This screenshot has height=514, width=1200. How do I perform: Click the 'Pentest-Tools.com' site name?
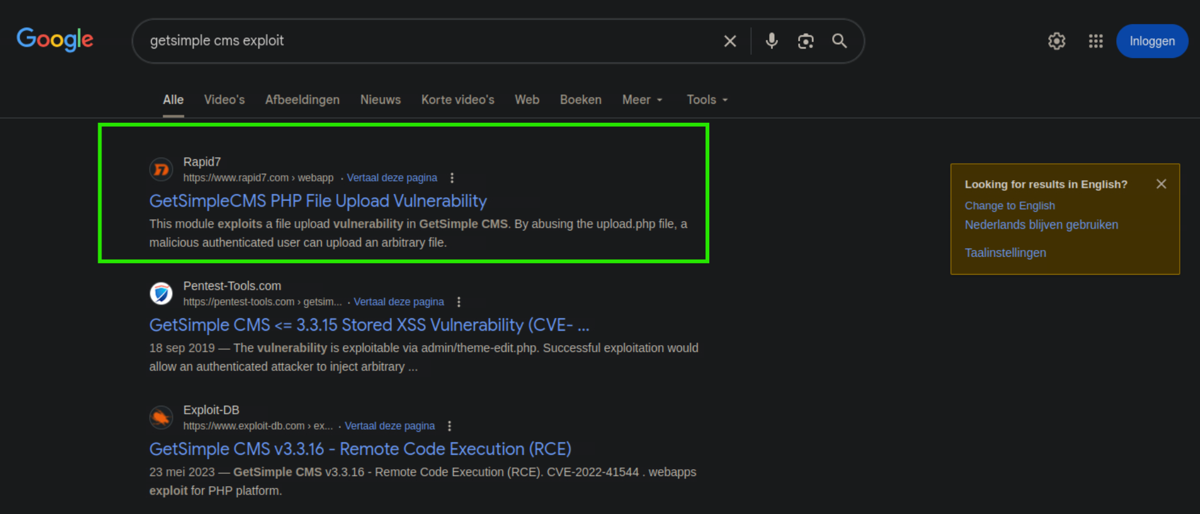pos(232,286)
